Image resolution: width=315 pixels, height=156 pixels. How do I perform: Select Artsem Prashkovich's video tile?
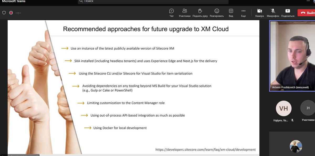(x=292, y=56)
